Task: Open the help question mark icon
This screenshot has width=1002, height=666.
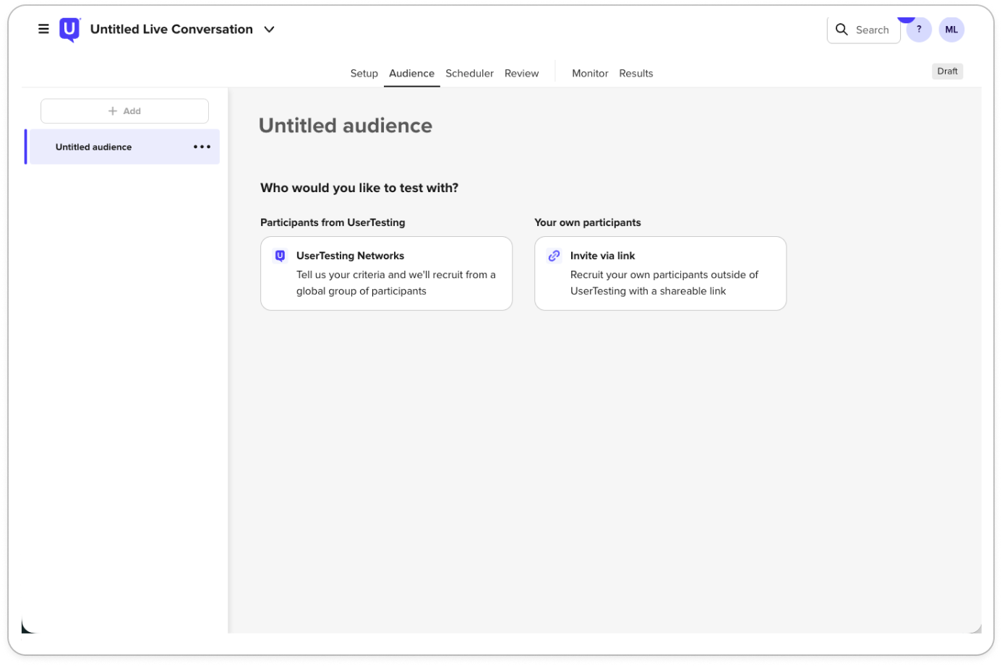Action: 919,30
